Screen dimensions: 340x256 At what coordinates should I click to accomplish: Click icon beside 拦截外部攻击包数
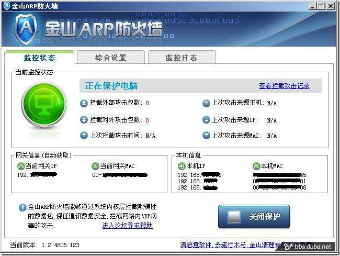[84, 103]
